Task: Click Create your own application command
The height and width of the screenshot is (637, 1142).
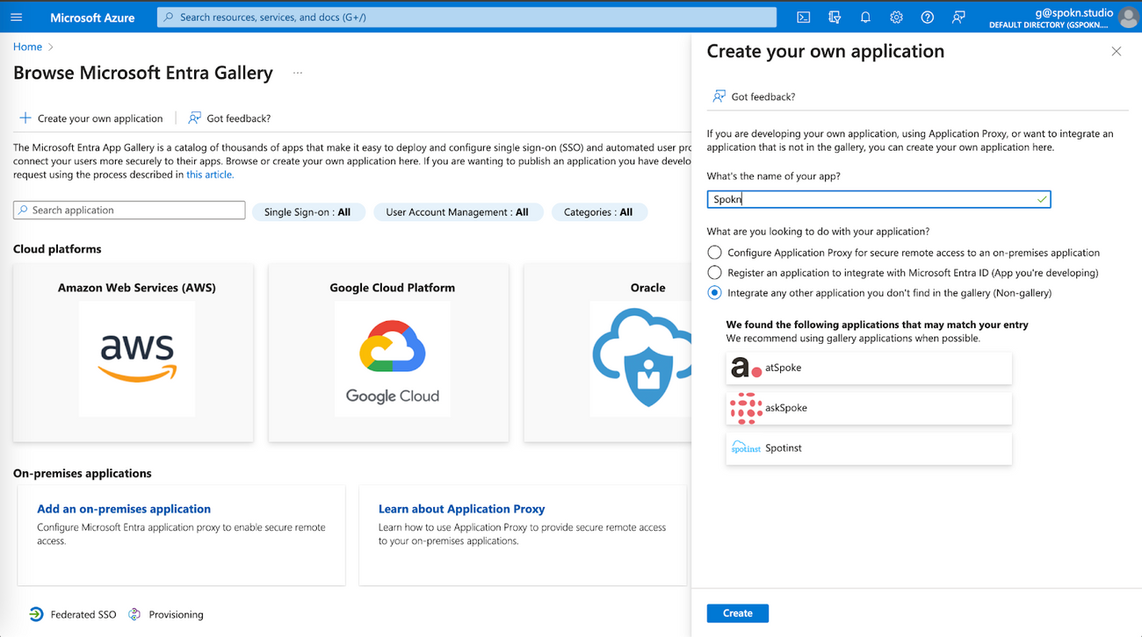Action: point(90,118)
